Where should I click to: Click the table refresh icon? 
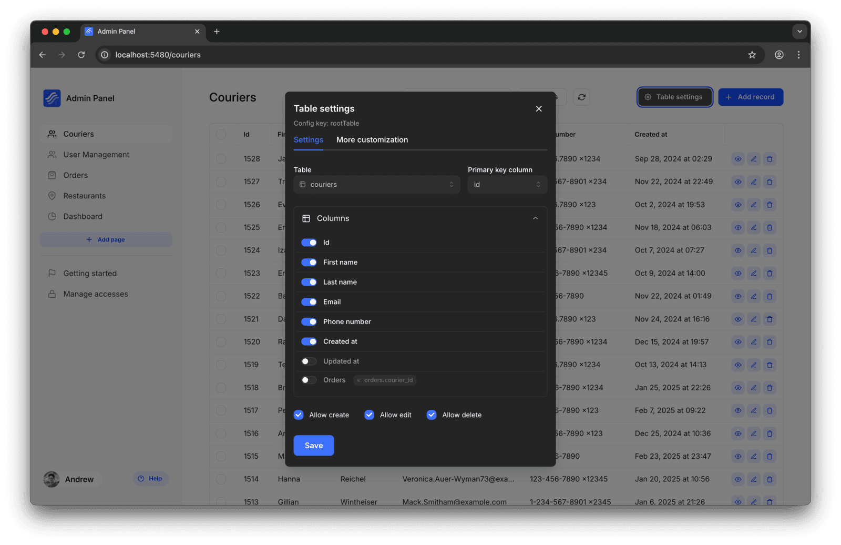pos(581,97)
